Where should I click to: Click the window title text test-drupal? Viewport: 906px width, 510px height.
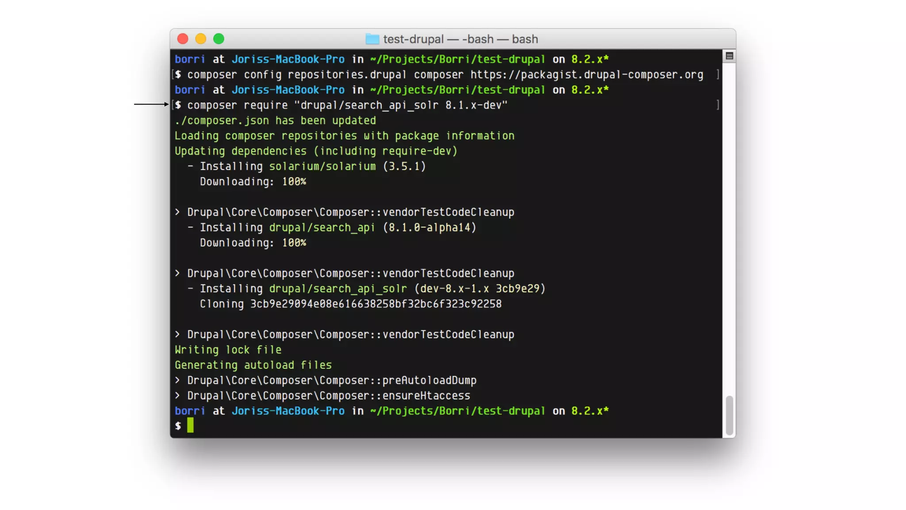pyautogui.click(x=413, y=39)
